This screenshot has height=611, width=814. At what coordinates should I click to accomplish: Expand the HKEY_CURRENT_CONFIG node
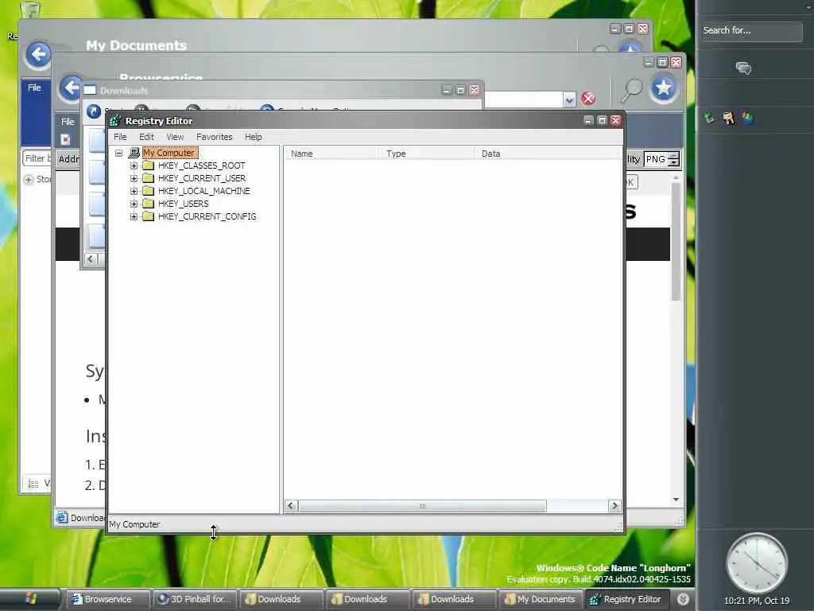pyautogui.click(x=134, y=216)
